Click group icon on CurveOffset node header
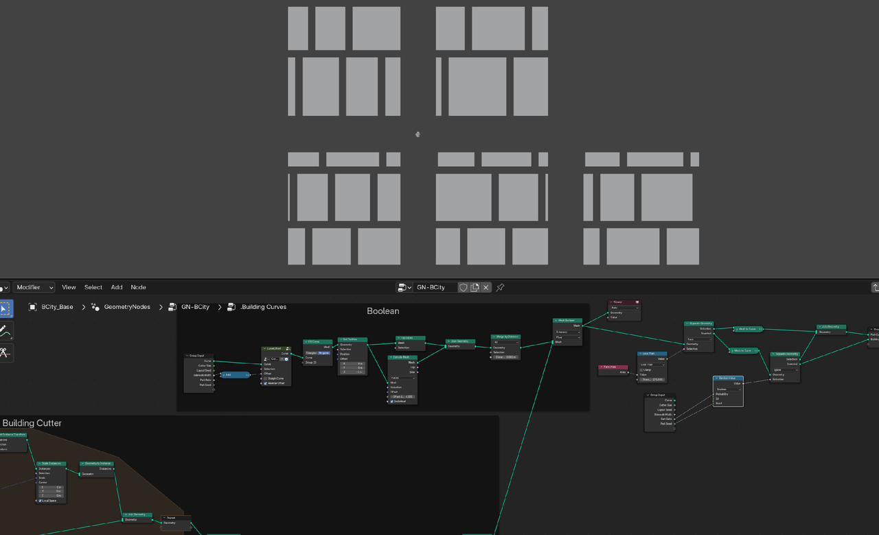The height and width of the screenshot is (535, 879). point(288,349)
